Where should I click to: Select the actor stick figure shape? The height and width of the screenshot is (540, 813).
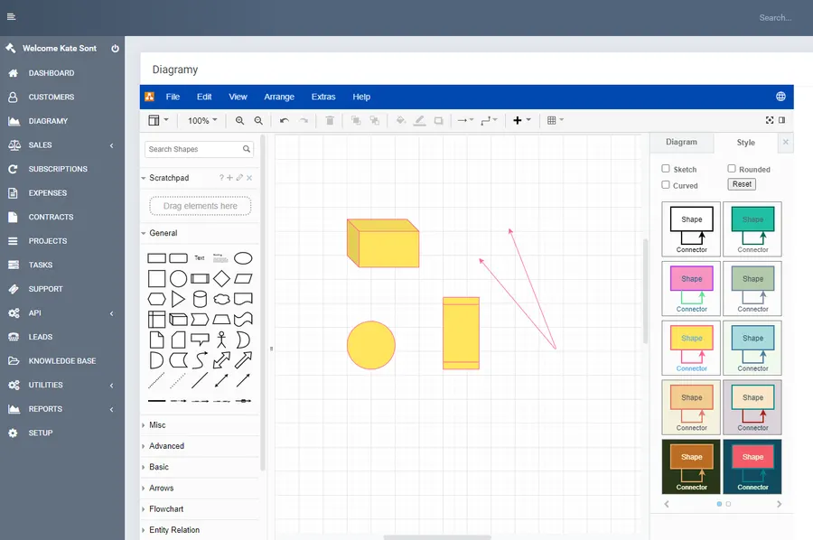click(x=221, y=340)
